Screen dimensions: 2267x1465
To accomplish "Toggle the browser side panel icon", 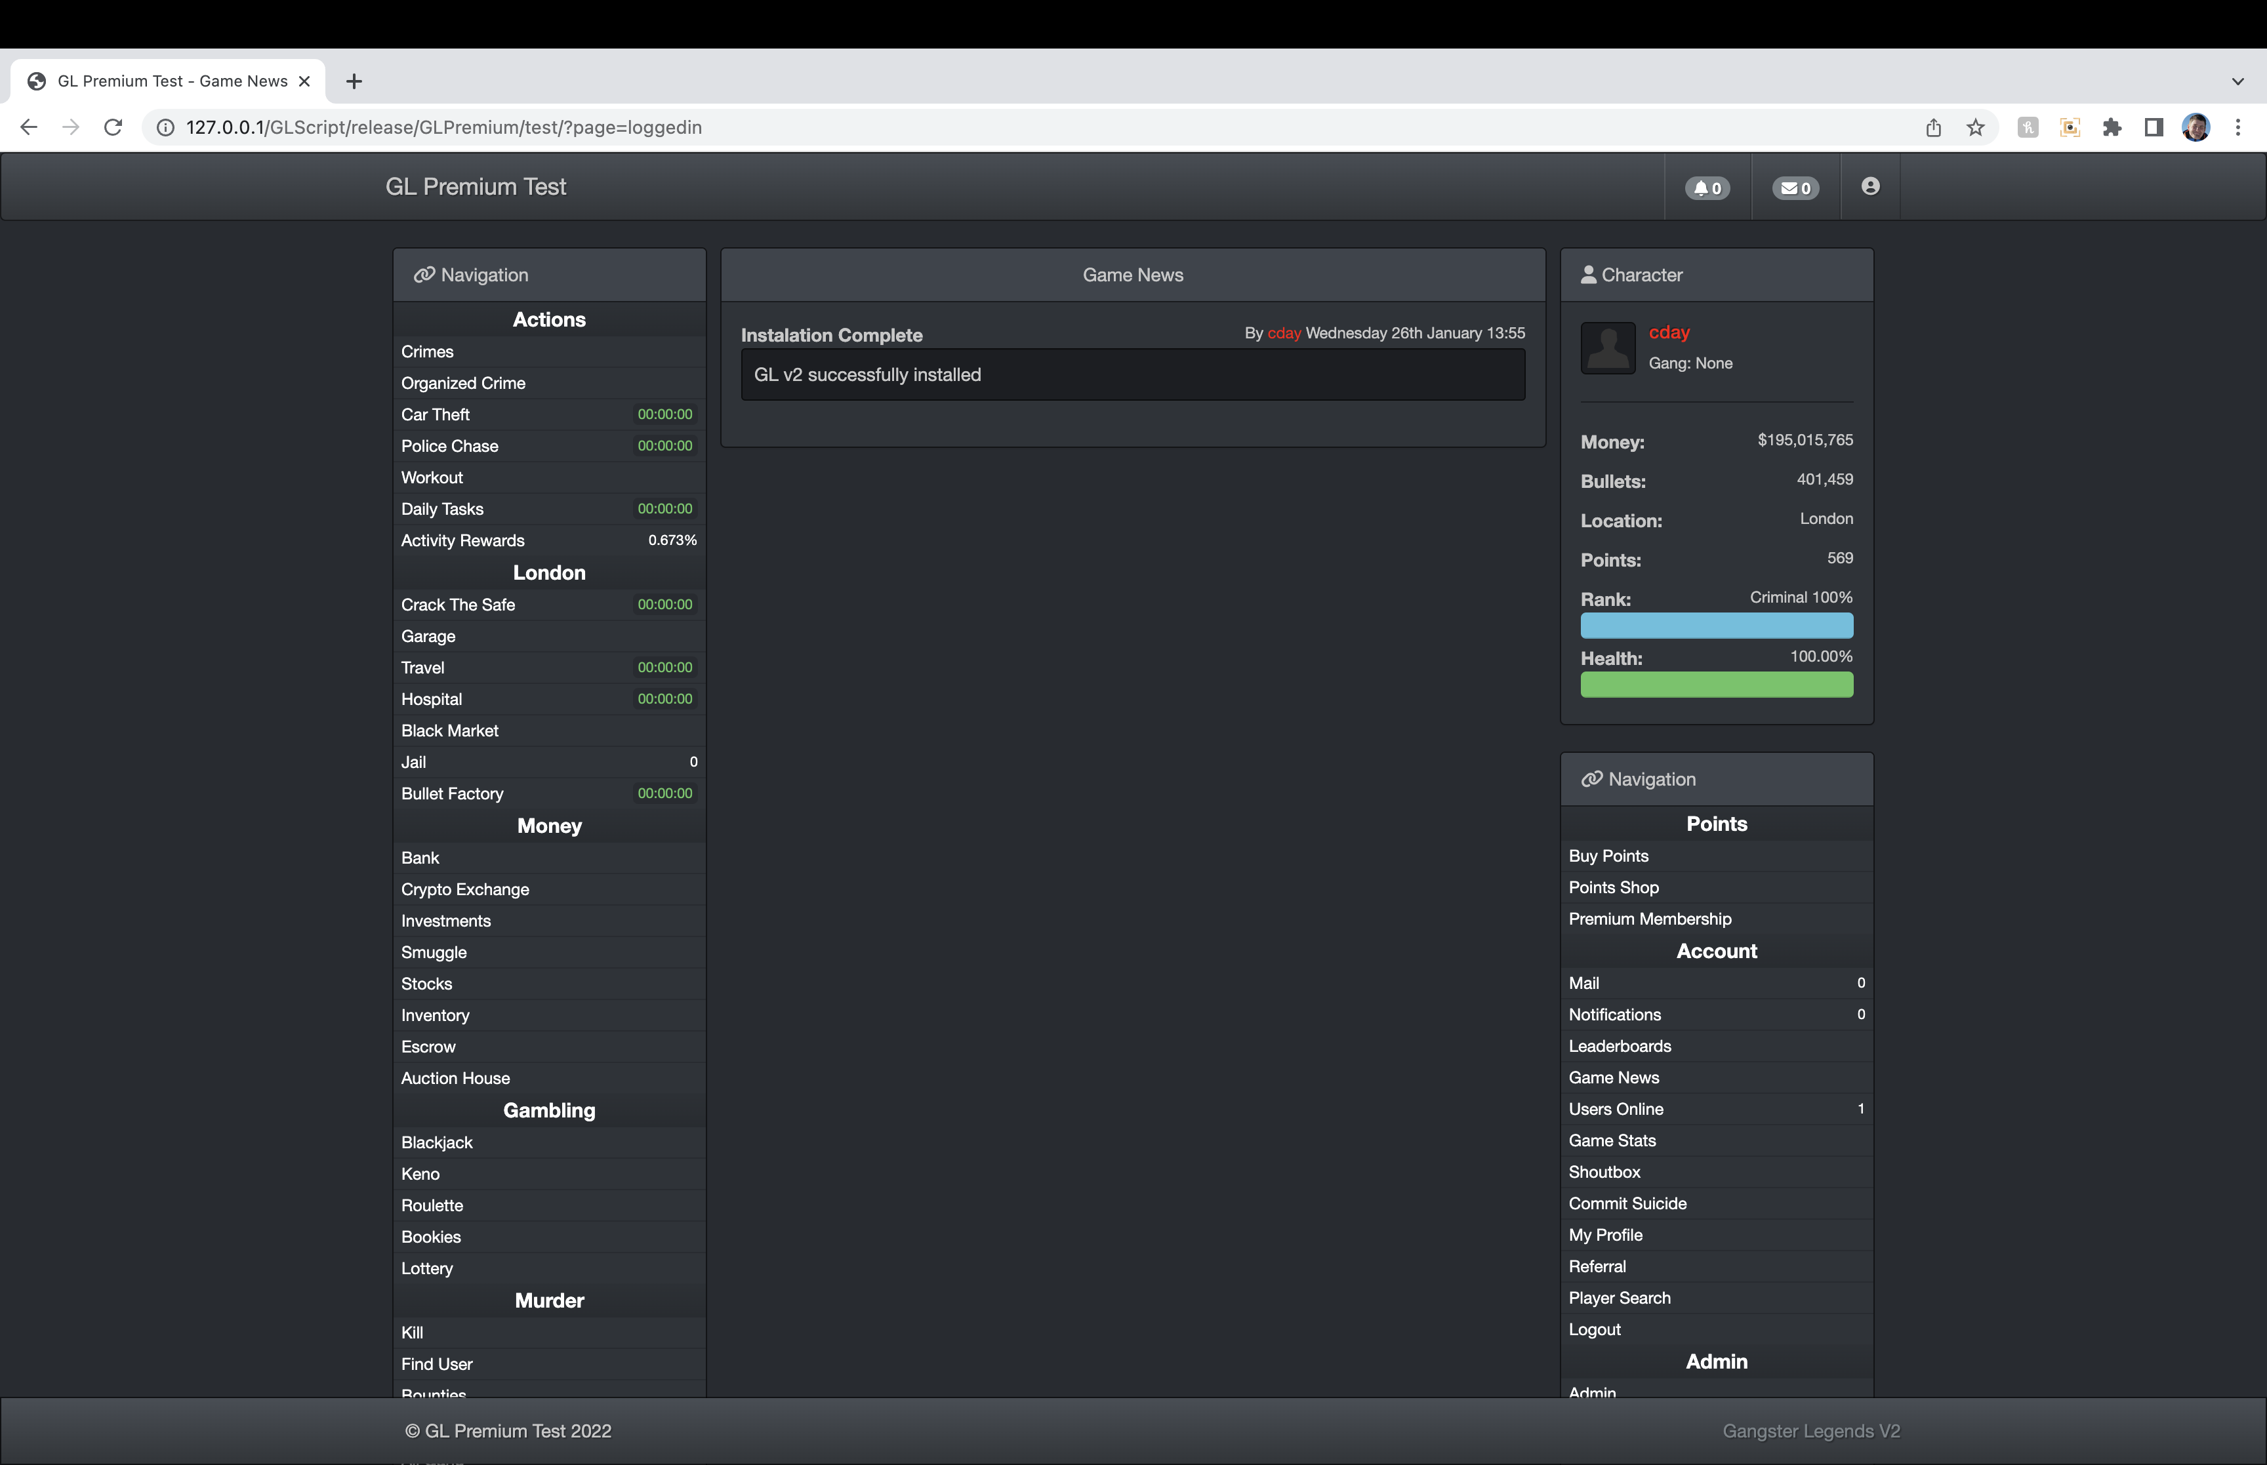I will coord(2154,127).
